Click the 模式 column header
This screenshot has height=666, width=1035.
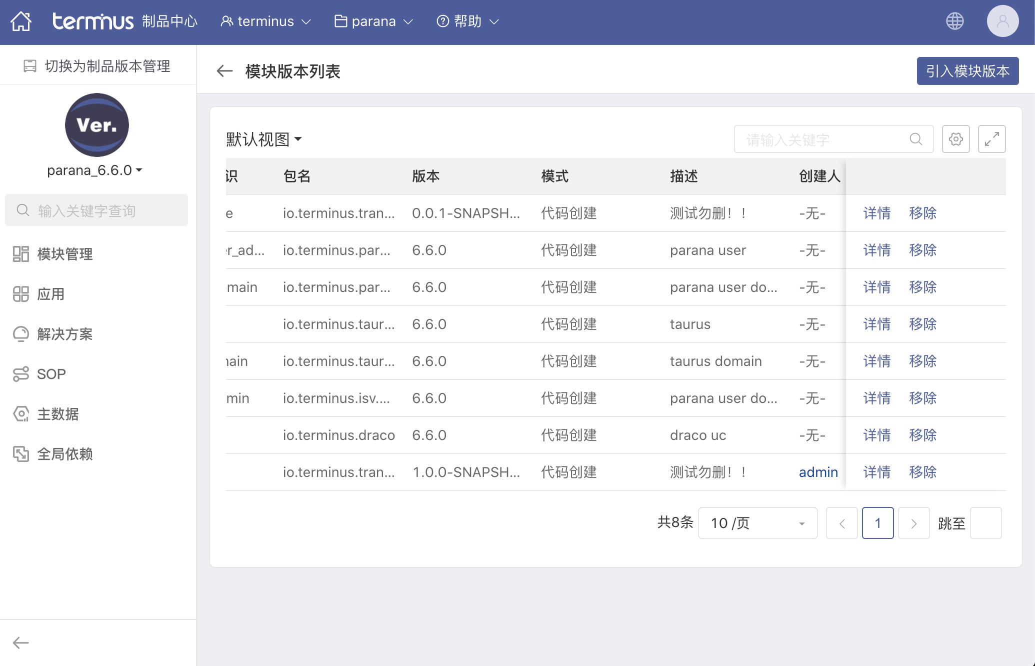tap(555, 176)
